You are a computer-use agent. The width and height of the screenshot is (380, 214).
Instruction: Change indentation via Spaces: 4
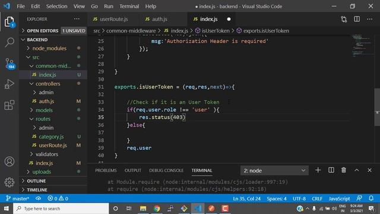277,199
